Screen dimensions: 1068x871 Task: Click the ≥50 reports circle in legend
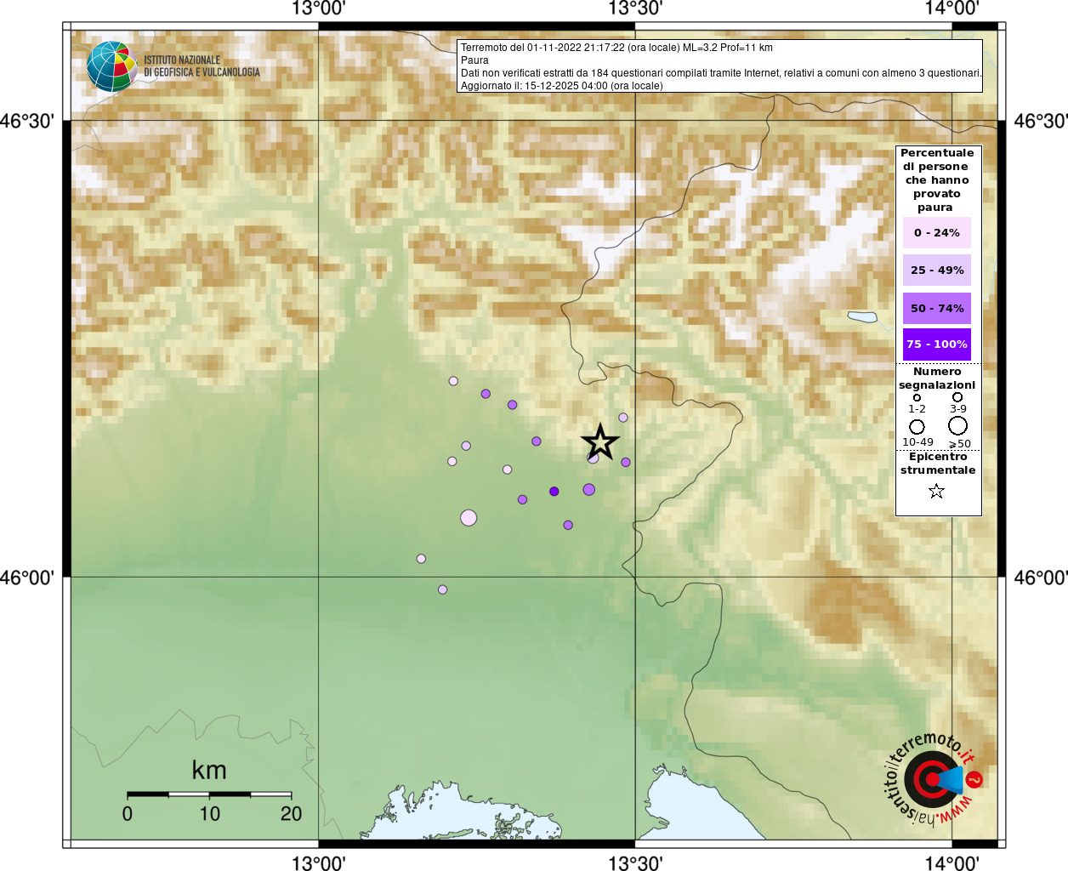[x=958, y=425]
